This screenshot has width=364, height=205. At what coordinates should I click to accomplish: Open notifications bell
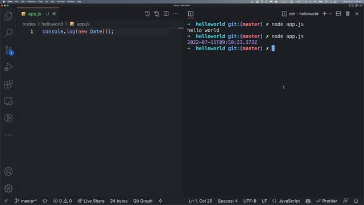coord(356,201)
